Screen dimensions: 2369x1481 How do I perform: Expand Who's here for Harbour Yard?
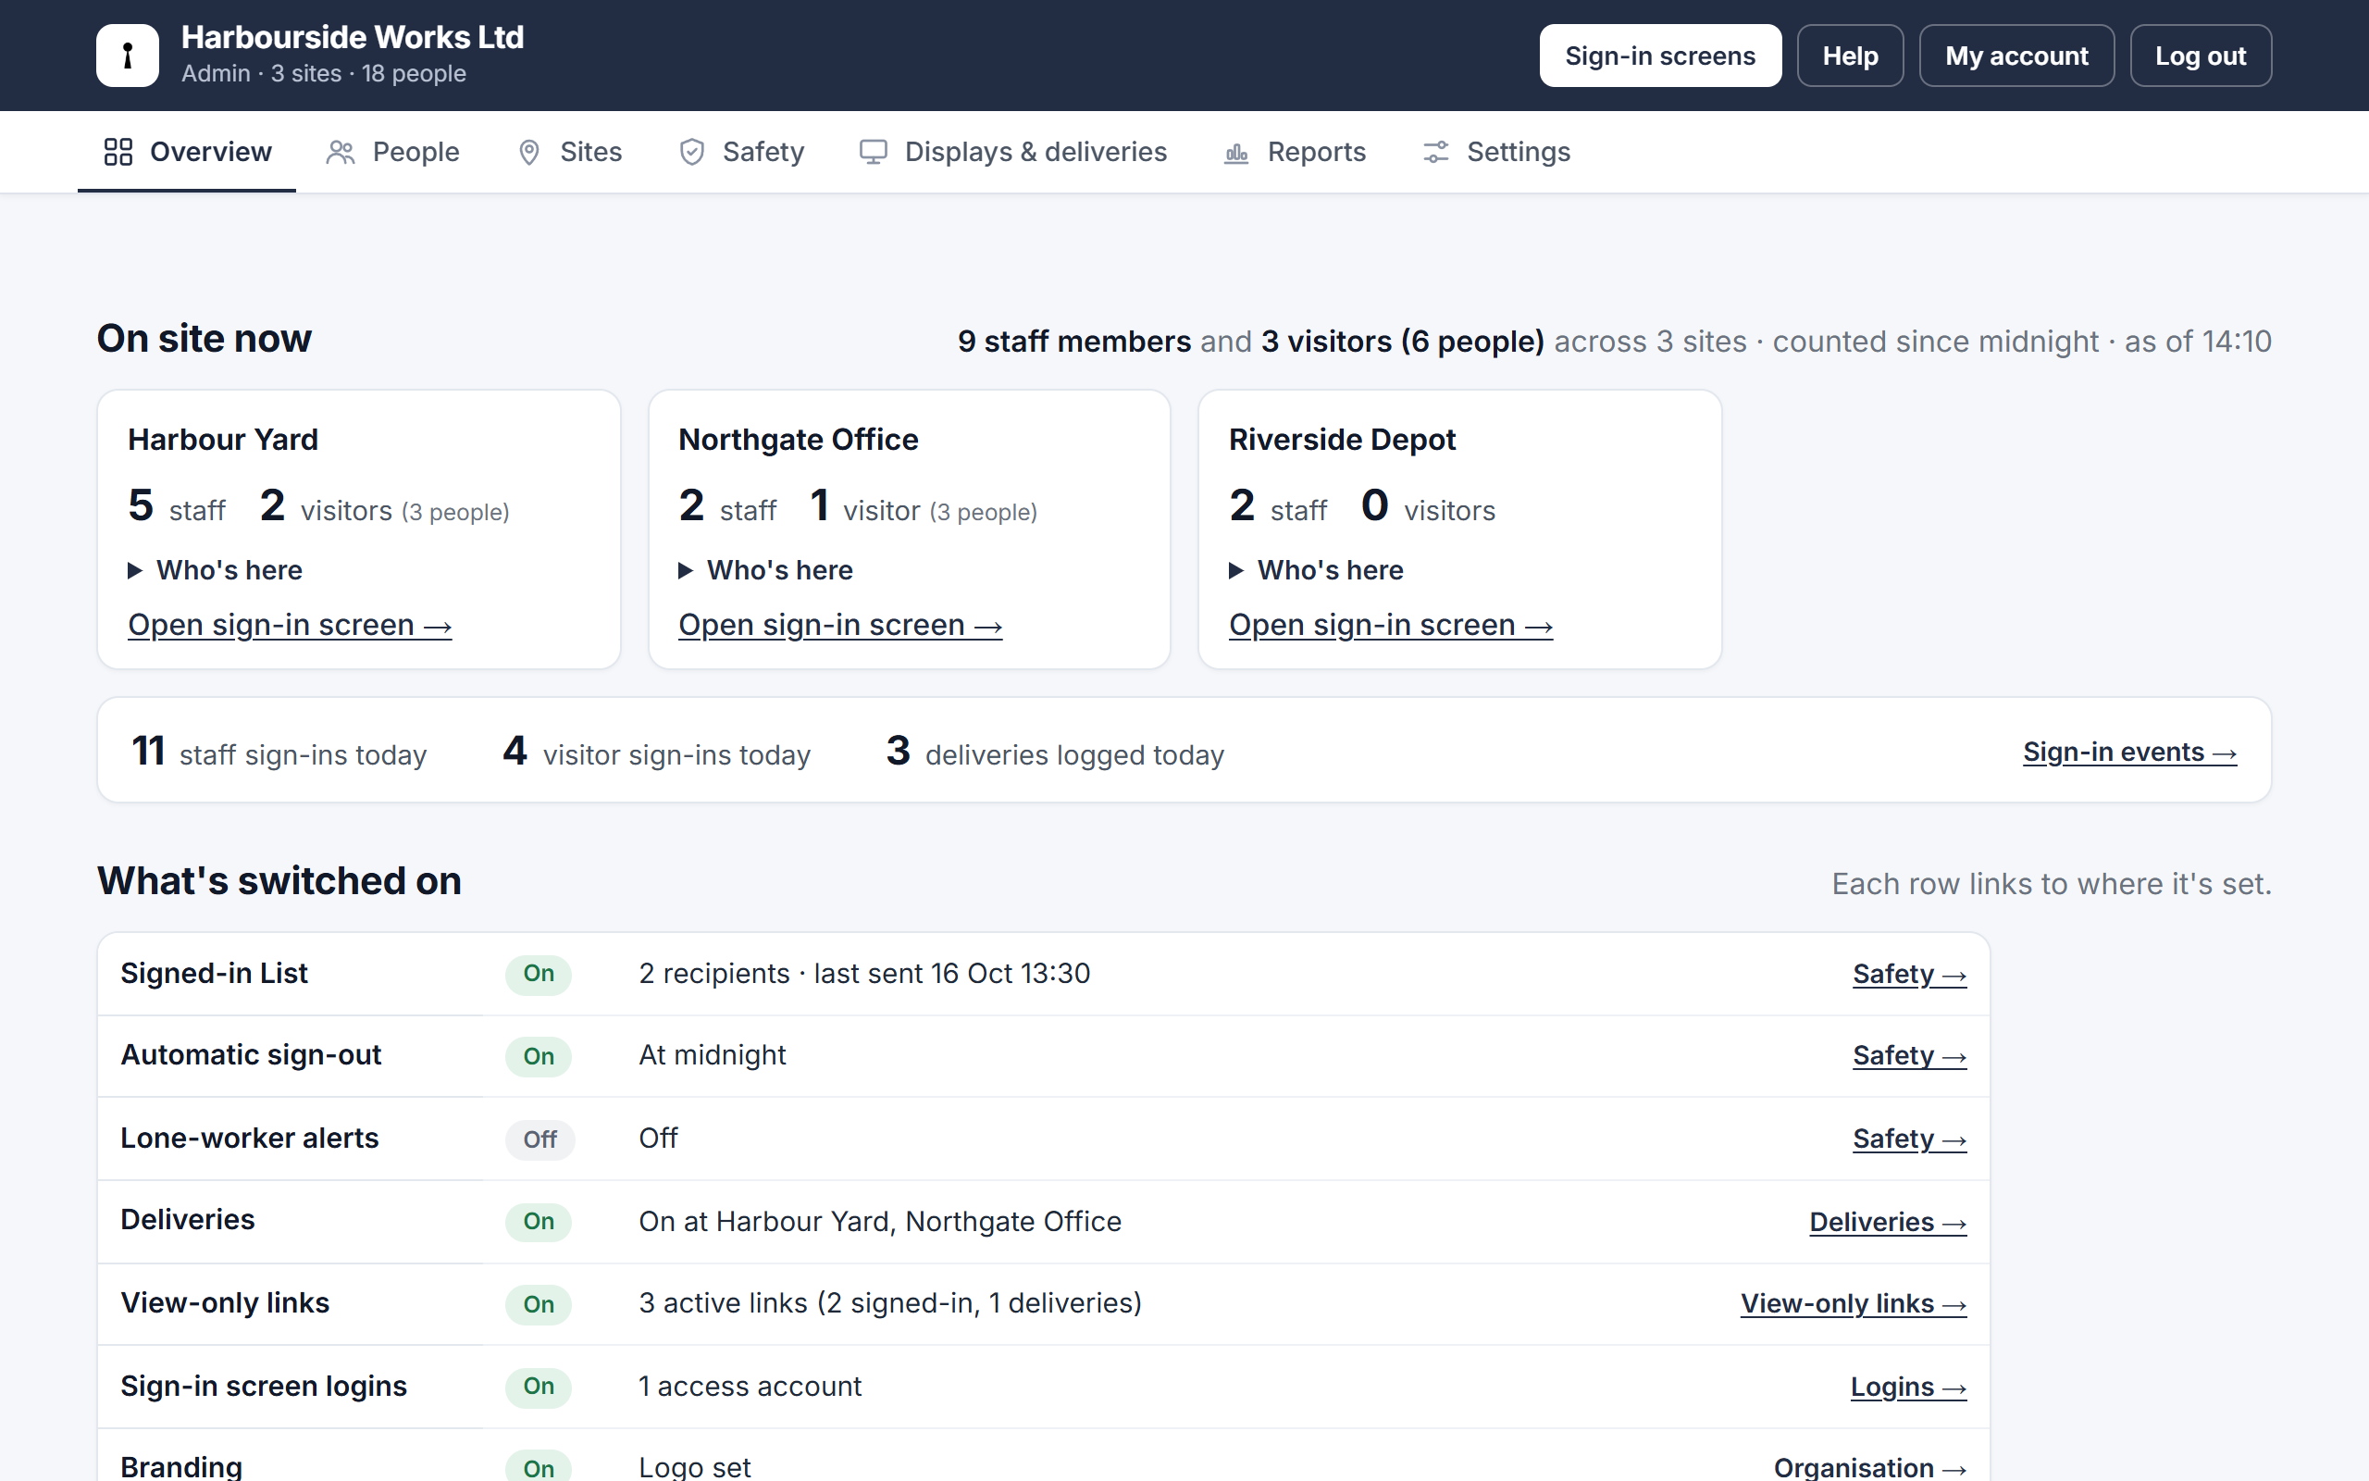click(x=216, y=570)
